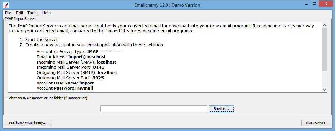Click the port value '8025'

[x=98, y=78]
